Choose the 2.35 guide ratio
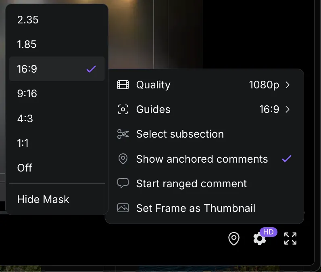 (x=57, y=20)
